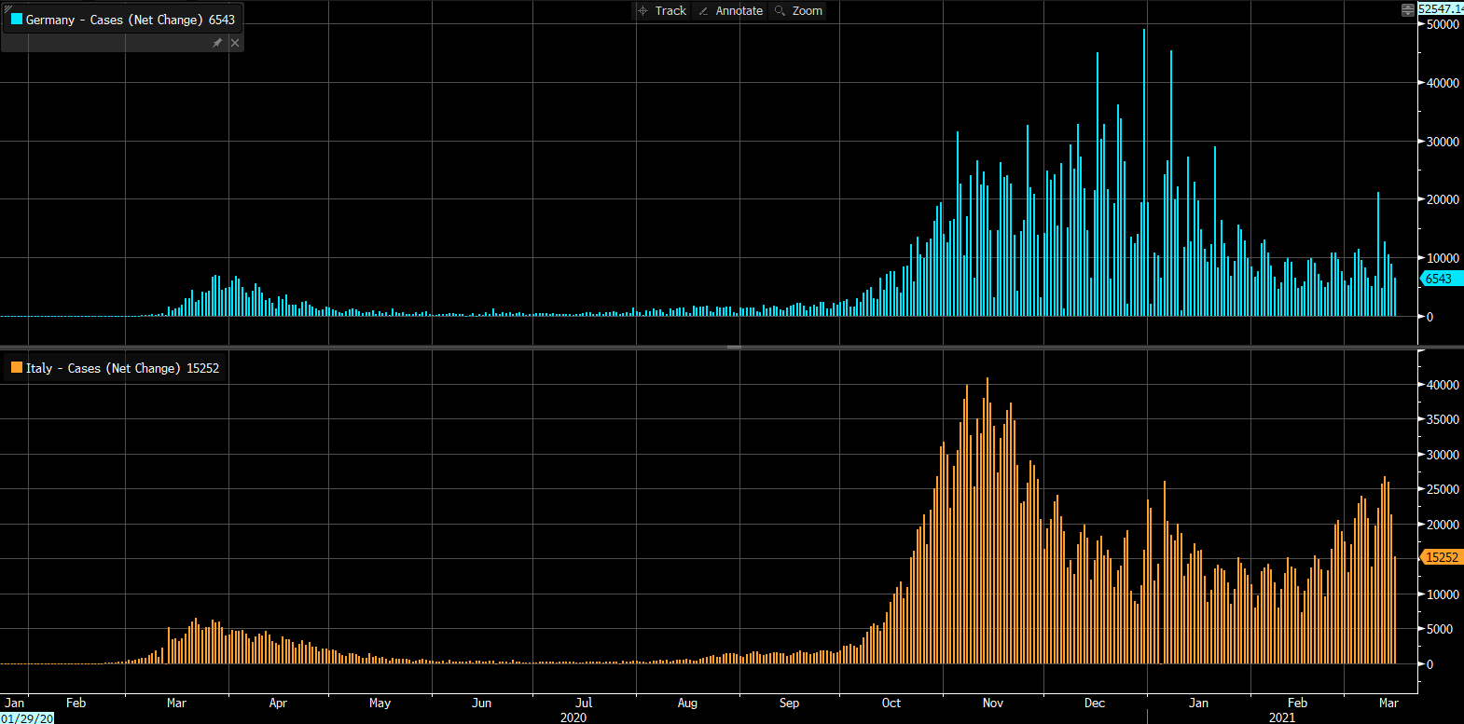
Task: Click the panel divider handle between charts
Action: [734, 348]
